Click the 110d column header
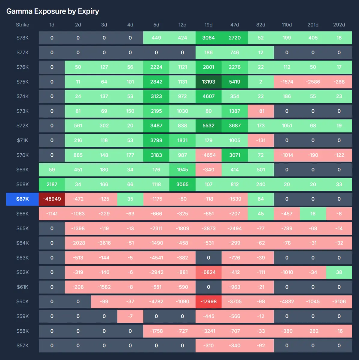 click(x=287, y=25)
